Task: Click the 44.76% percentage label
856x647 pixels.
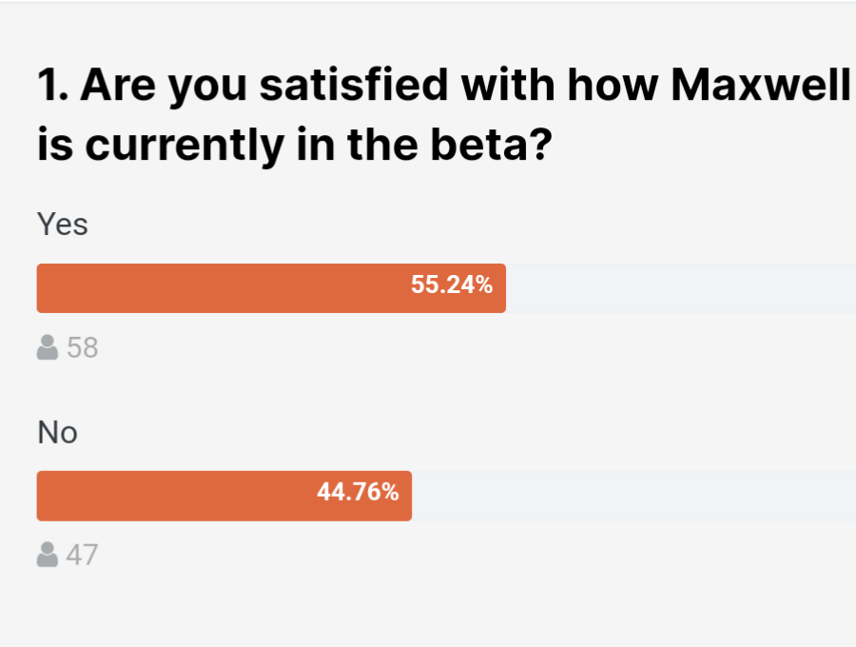Action: (358, 492)
